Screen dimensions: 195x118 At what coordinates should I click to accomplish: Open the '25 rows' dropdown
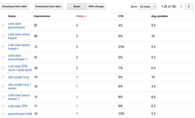(148, 7)
